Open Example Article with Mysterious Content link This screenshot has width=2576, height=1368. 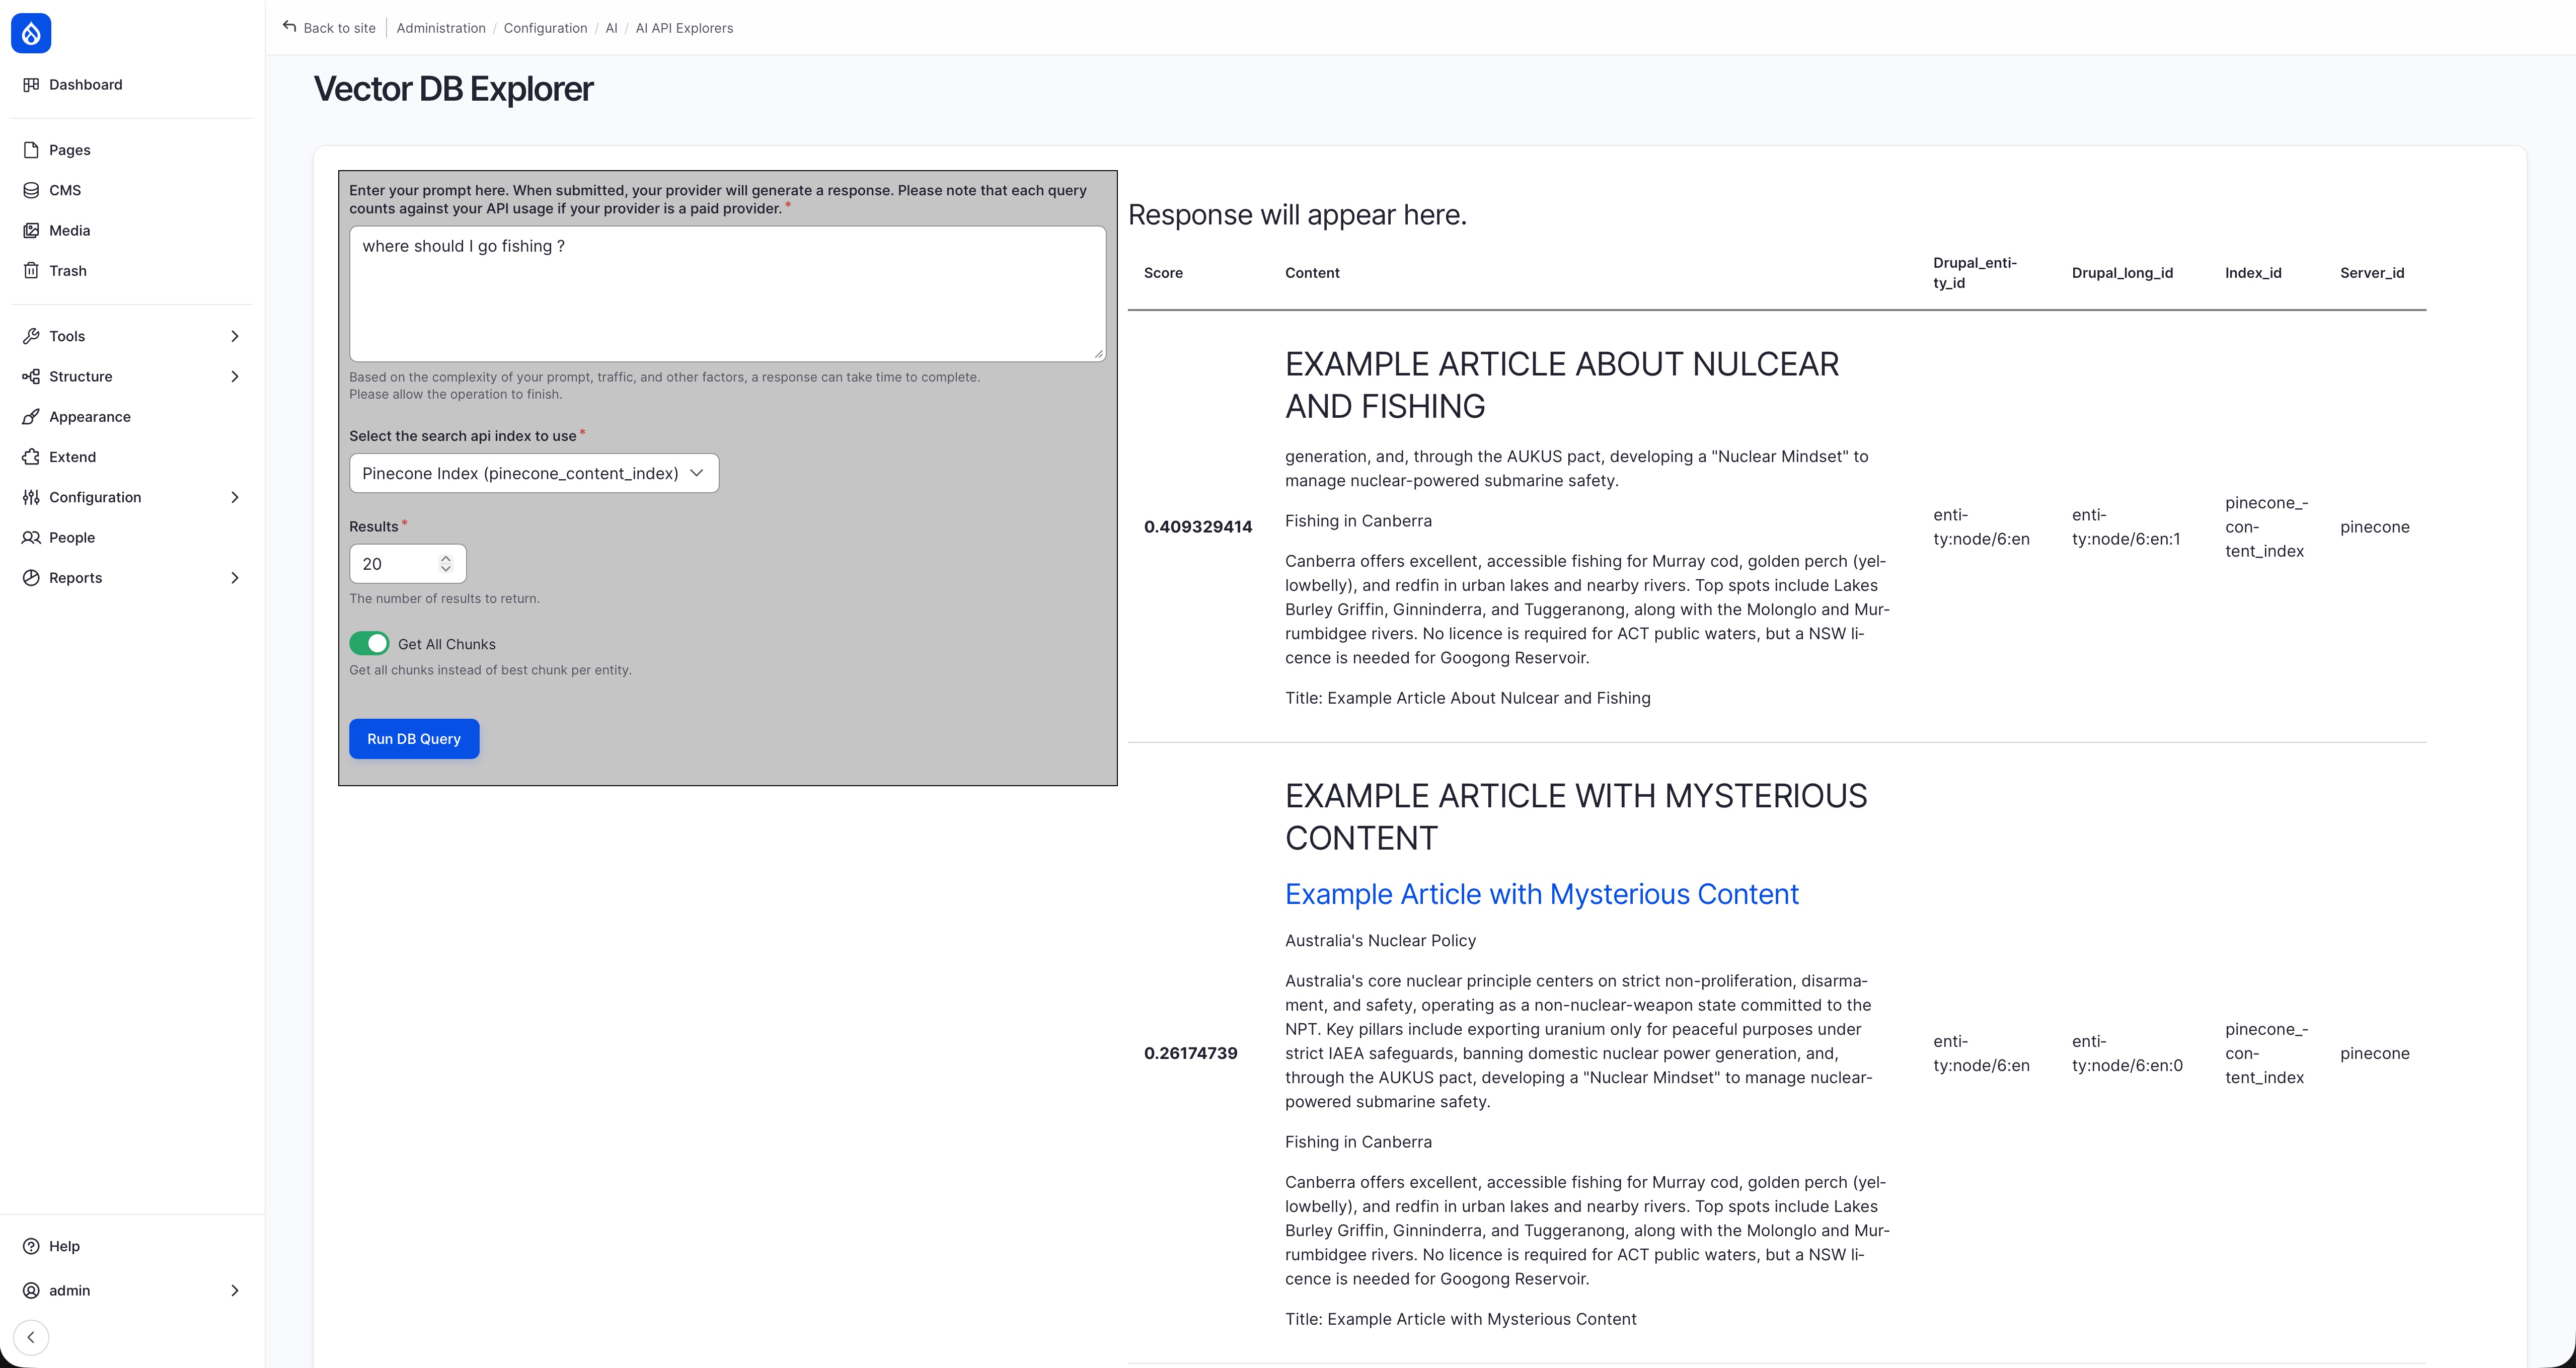[1541, 894]
